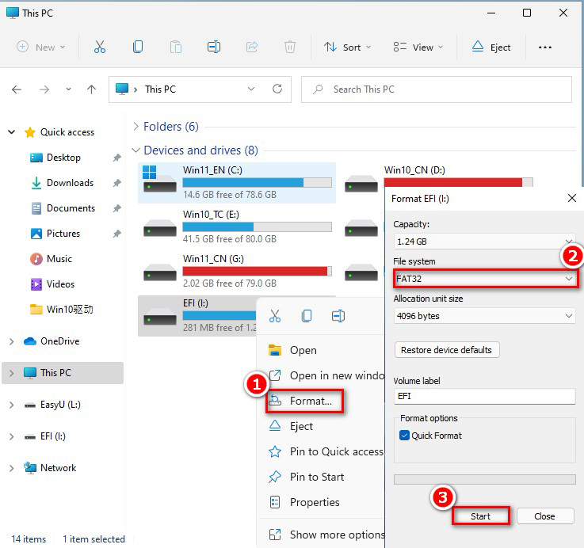The height and width of the screenshot is (548, 584).
Task: Click the Cut scissors icon in the toolbar
Action: (x=99, y=47)
